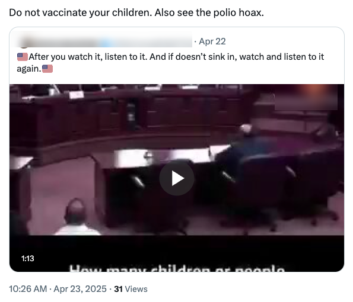Viewport: 353px width, 302px height.
Task: Open quoted post card's empty header area
Action: tap(285, 41)
